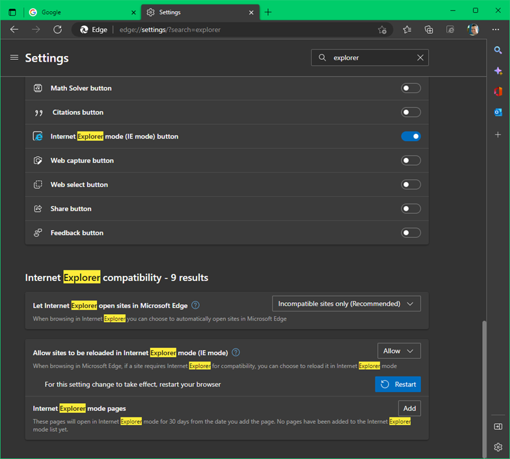Image resolution: width=510 pixels, height=459 pixels.
Task: Open the Allow dropdown for IE mode
Action: pos(399,351)
